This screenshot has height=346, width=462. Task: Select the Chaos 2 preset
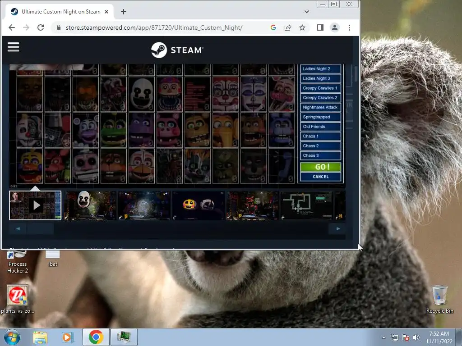point(321,146)
